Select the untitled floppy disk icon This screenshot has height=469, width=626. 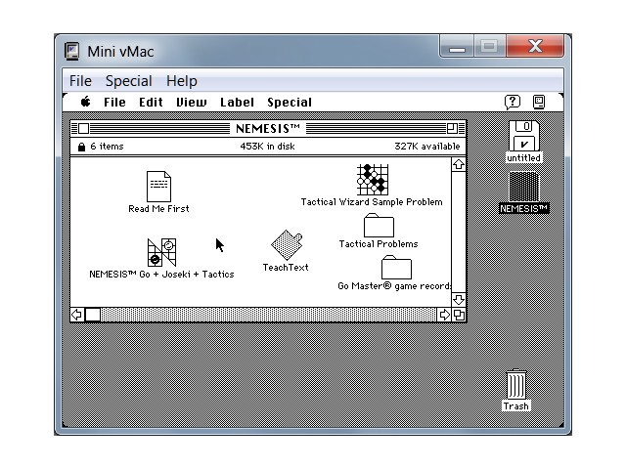tap(524, 136)
